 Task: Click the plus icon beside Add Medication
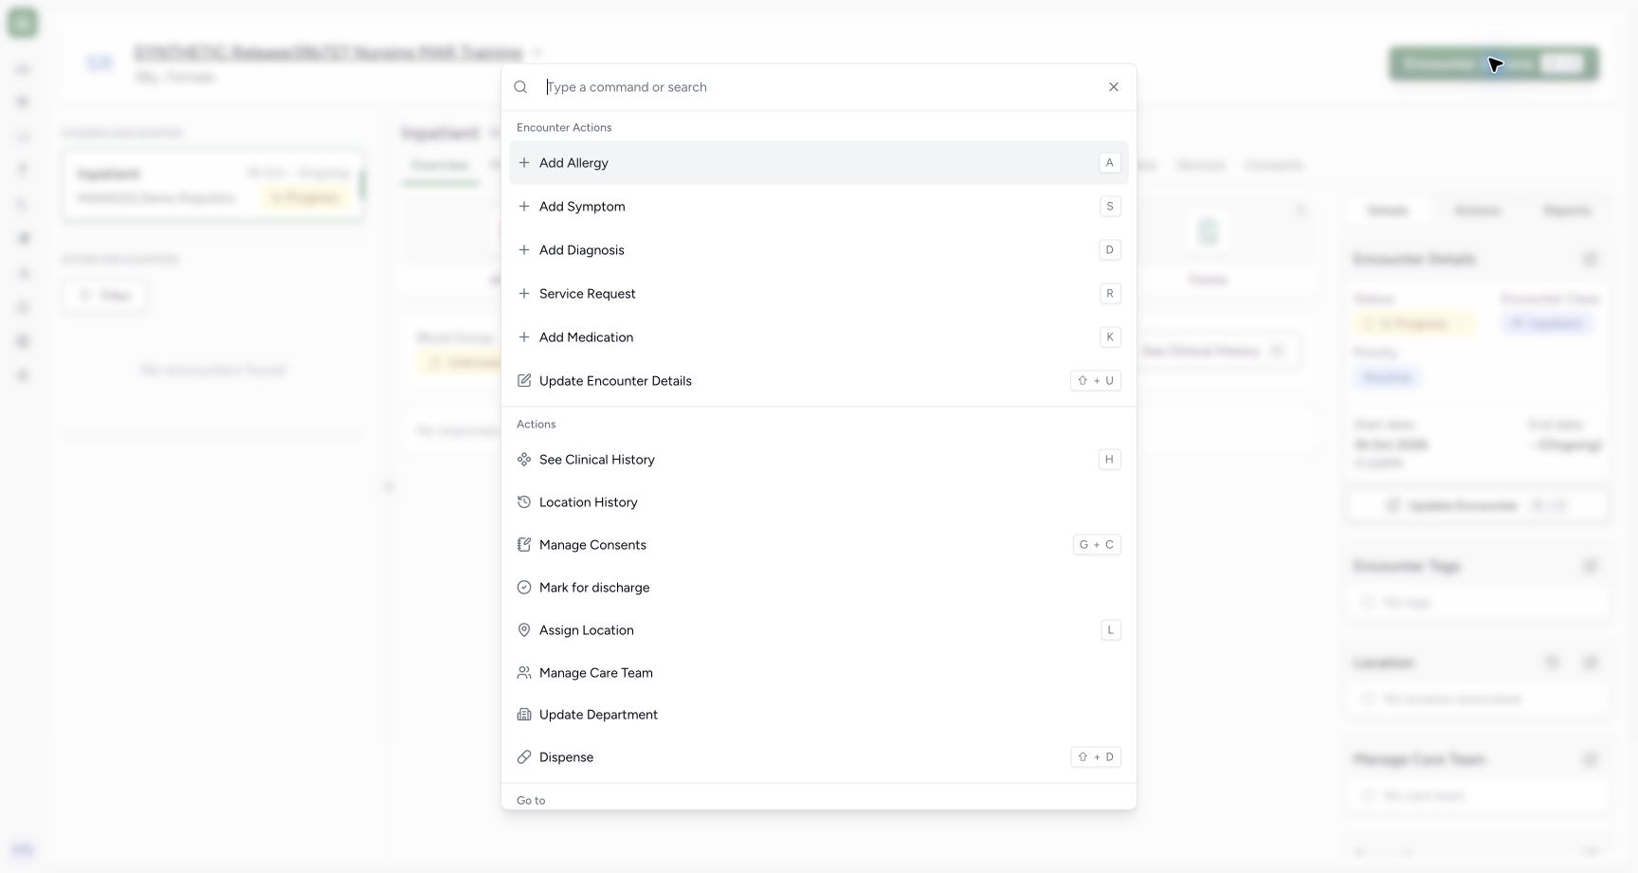click(524, 337)
